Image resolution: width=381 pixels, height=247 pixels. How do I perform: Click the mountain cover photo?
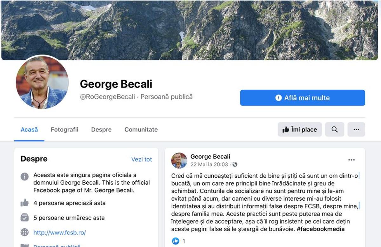pyautogui.click(x=190, y=30)
